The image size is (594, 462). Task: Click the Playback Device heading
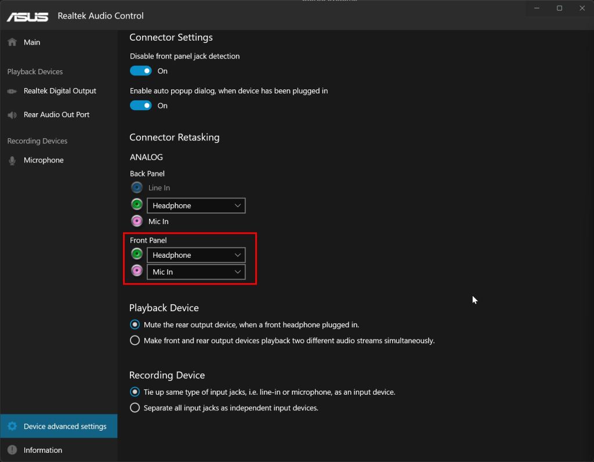(164, 308)
